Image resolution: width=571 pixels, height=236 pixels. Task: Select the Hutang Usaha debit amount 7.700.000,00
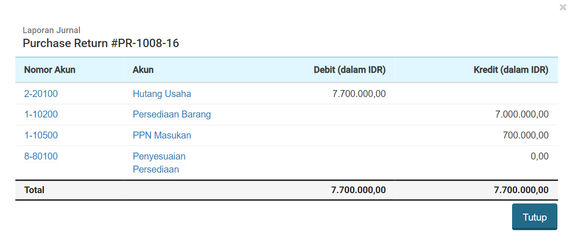tap(359, 94)
